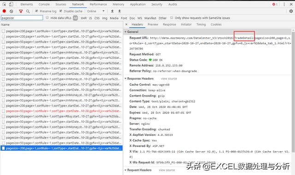Stop recording network log with red button
This screenshot has width=295, height=175.
[4, 11]
